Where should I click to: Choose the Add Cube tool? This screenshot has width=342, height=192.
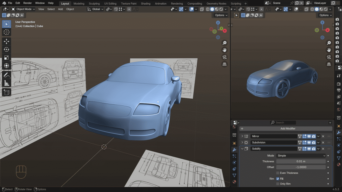pyautogui.click(x=6, y=92)
